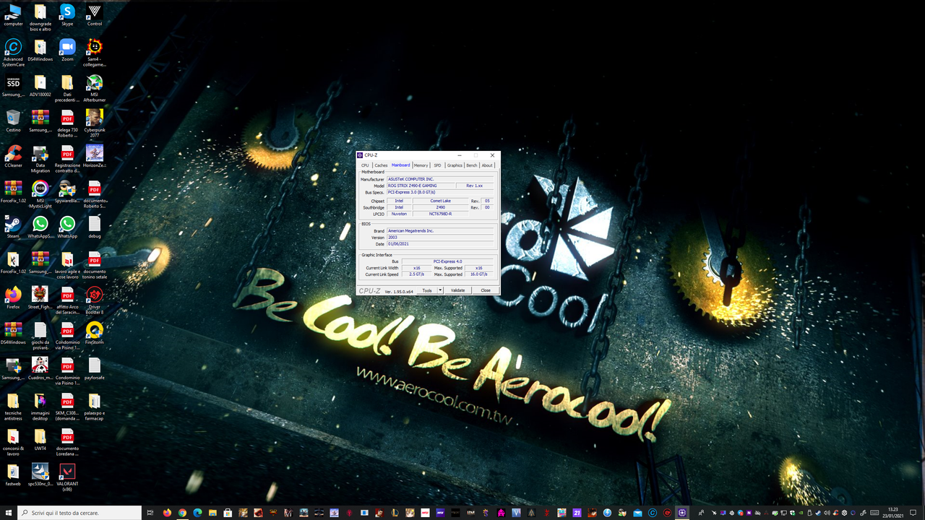Click the ASUSTeK COMPUTER INC. manufacturer field
Viewport: 925px width, 520px height.
441,179
